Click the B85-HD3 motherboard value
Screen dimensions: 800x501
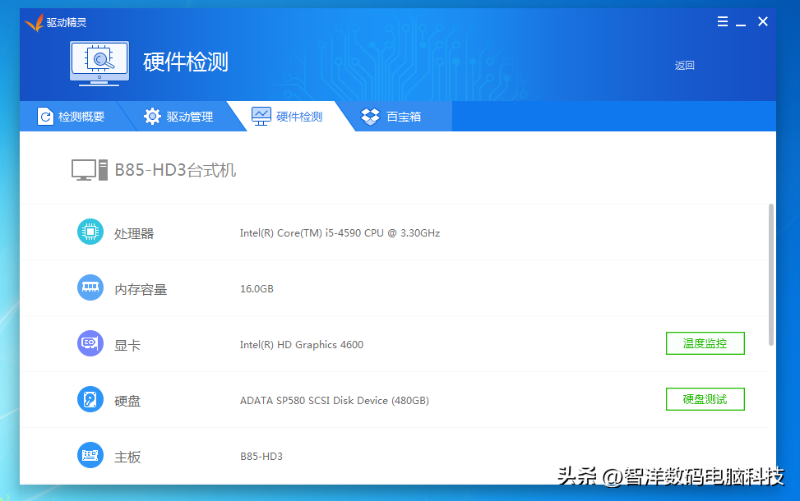(261, 456)
